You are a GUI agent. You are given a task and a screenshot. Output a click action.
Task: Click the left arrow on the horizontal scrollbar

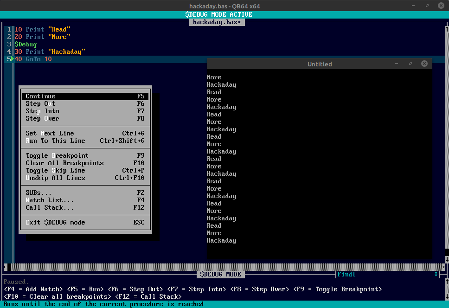(x=4, y=267)
